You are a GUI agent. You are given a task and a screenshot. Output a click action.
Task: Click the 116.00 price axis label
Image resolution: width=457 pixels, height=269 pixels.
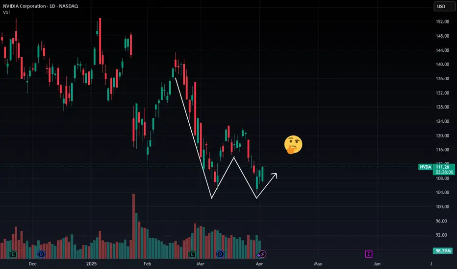(442, 150)
